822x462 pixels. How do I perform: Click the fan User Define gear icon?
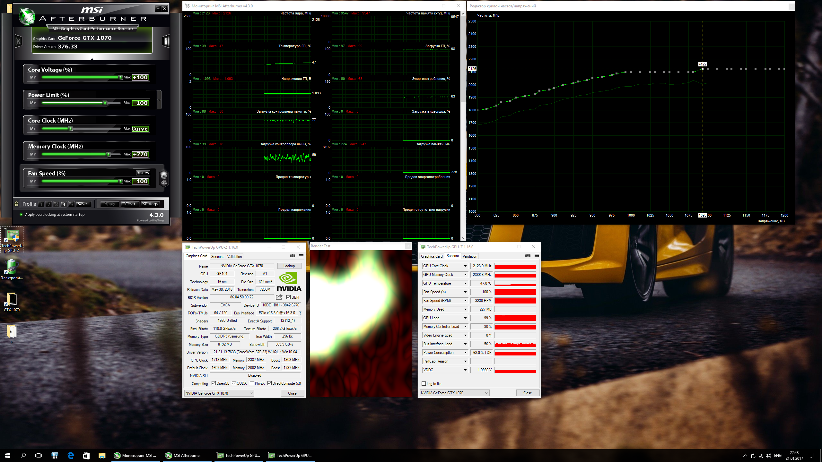(x=164, y=176)
